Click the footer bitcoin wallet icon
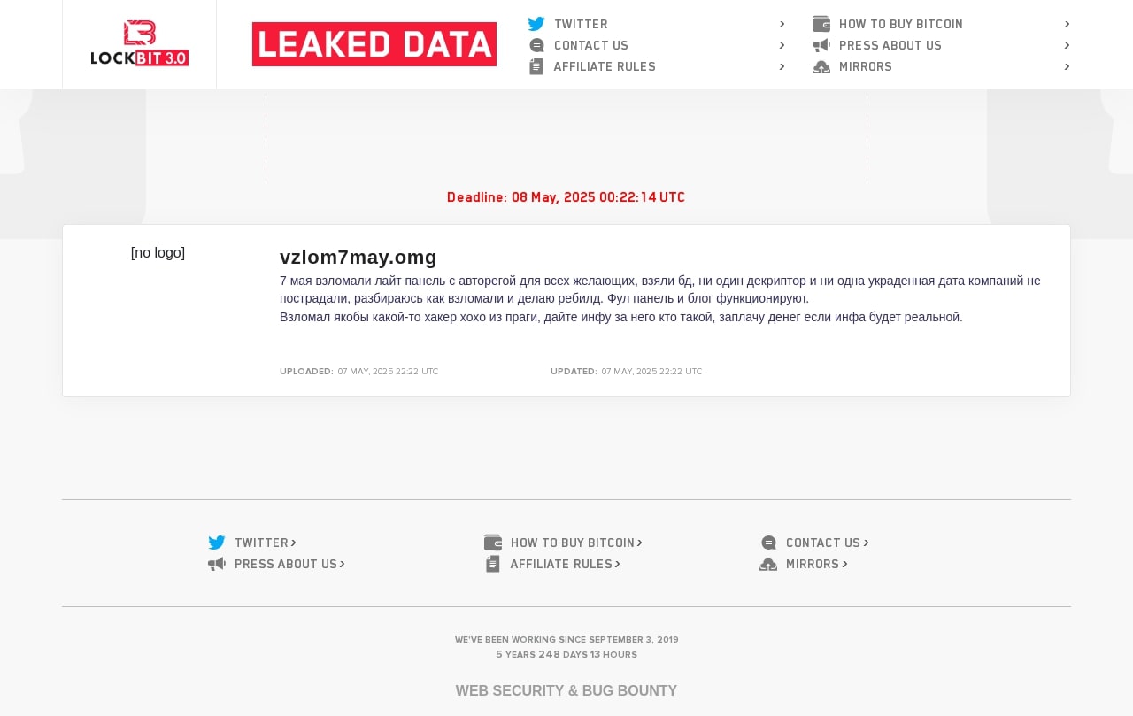The width and height of the screenshot is (1133, 716). click(x=493, y=543)
